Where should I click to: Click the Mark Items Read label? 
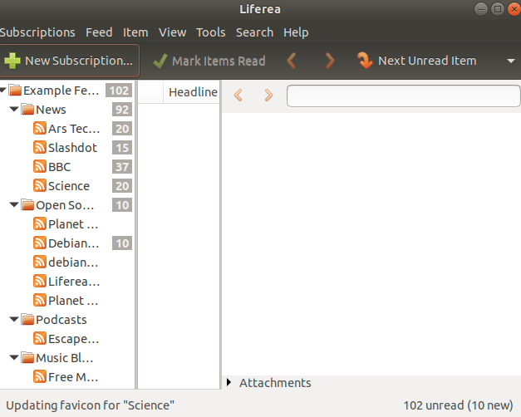pyautogui.click(x=219, y=61)
